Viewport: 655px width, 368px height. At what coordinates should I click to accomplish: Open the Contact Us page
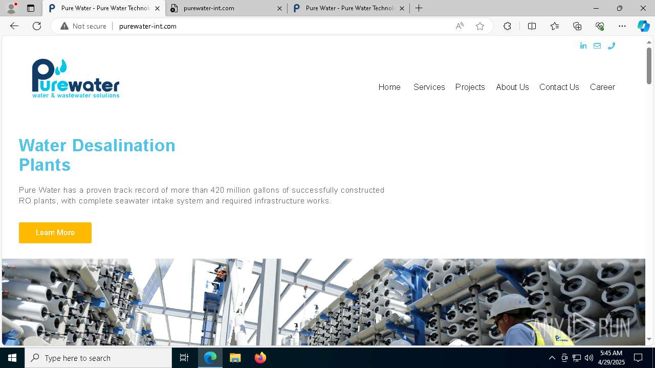click(559, 87)
